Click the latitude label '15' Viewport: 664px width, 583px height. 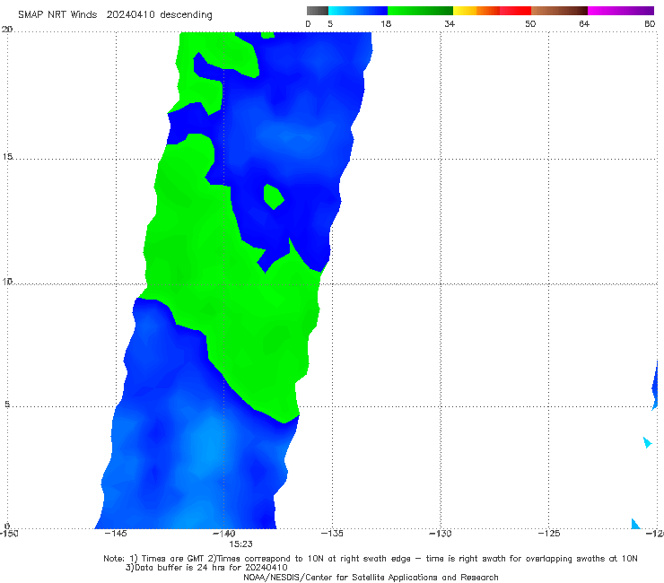tap(7, 157)
